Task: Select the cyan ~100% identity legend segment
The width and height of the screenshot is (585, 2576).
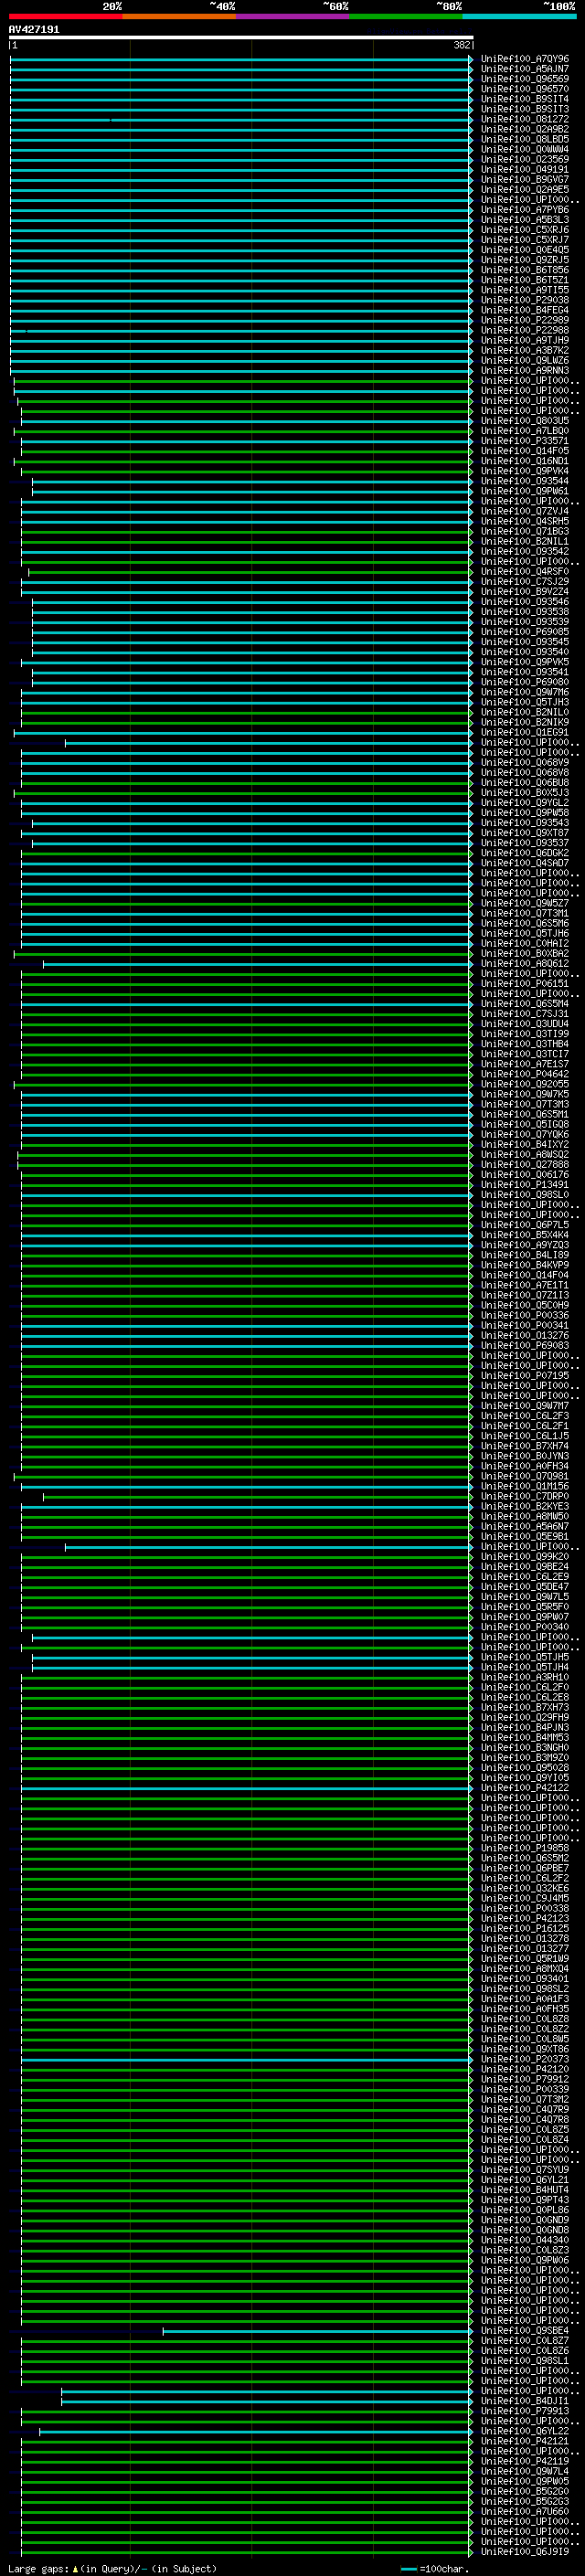Action: [x=519, y=16]
